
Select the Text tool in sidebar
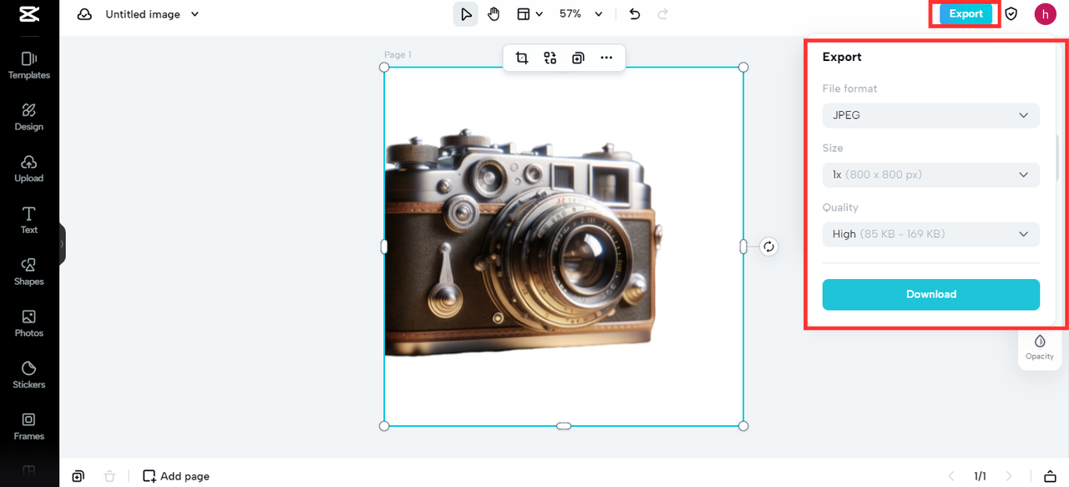(x=29, y=220)
